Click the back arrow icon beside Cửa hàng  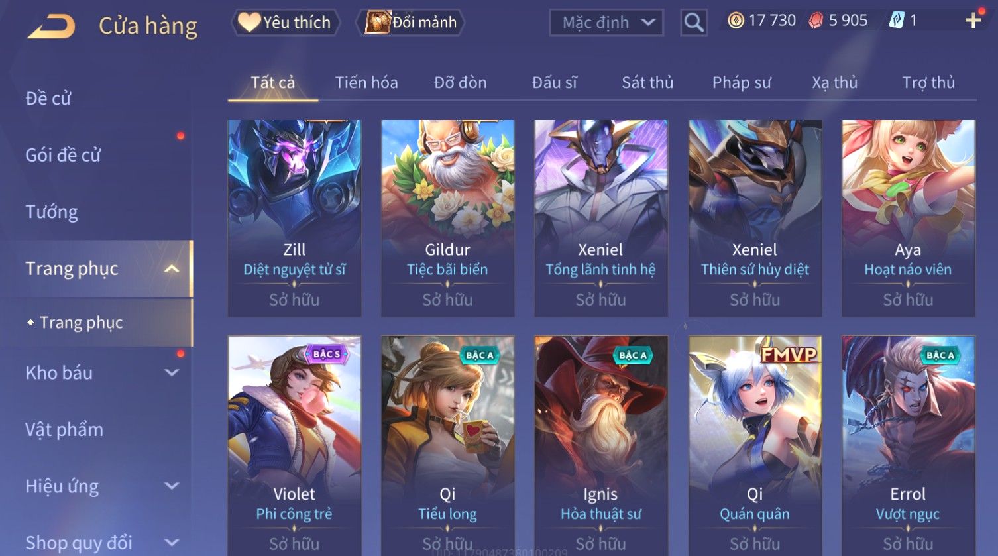point(51,27)
